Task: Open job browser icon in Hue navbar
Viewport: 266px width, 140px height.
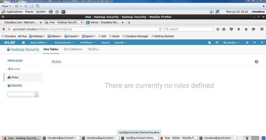Action: [217, 43]
